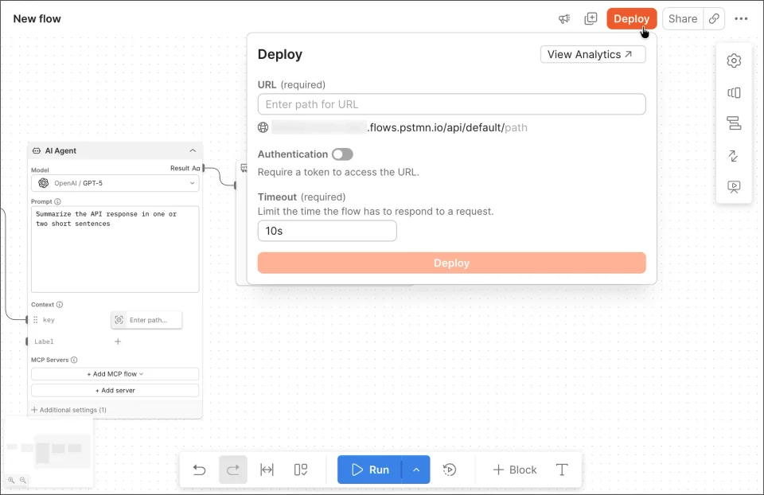Open the stacked blocks icon in sidebar
The height and width of the screenshot is (495, 764).
pos(734,123)
